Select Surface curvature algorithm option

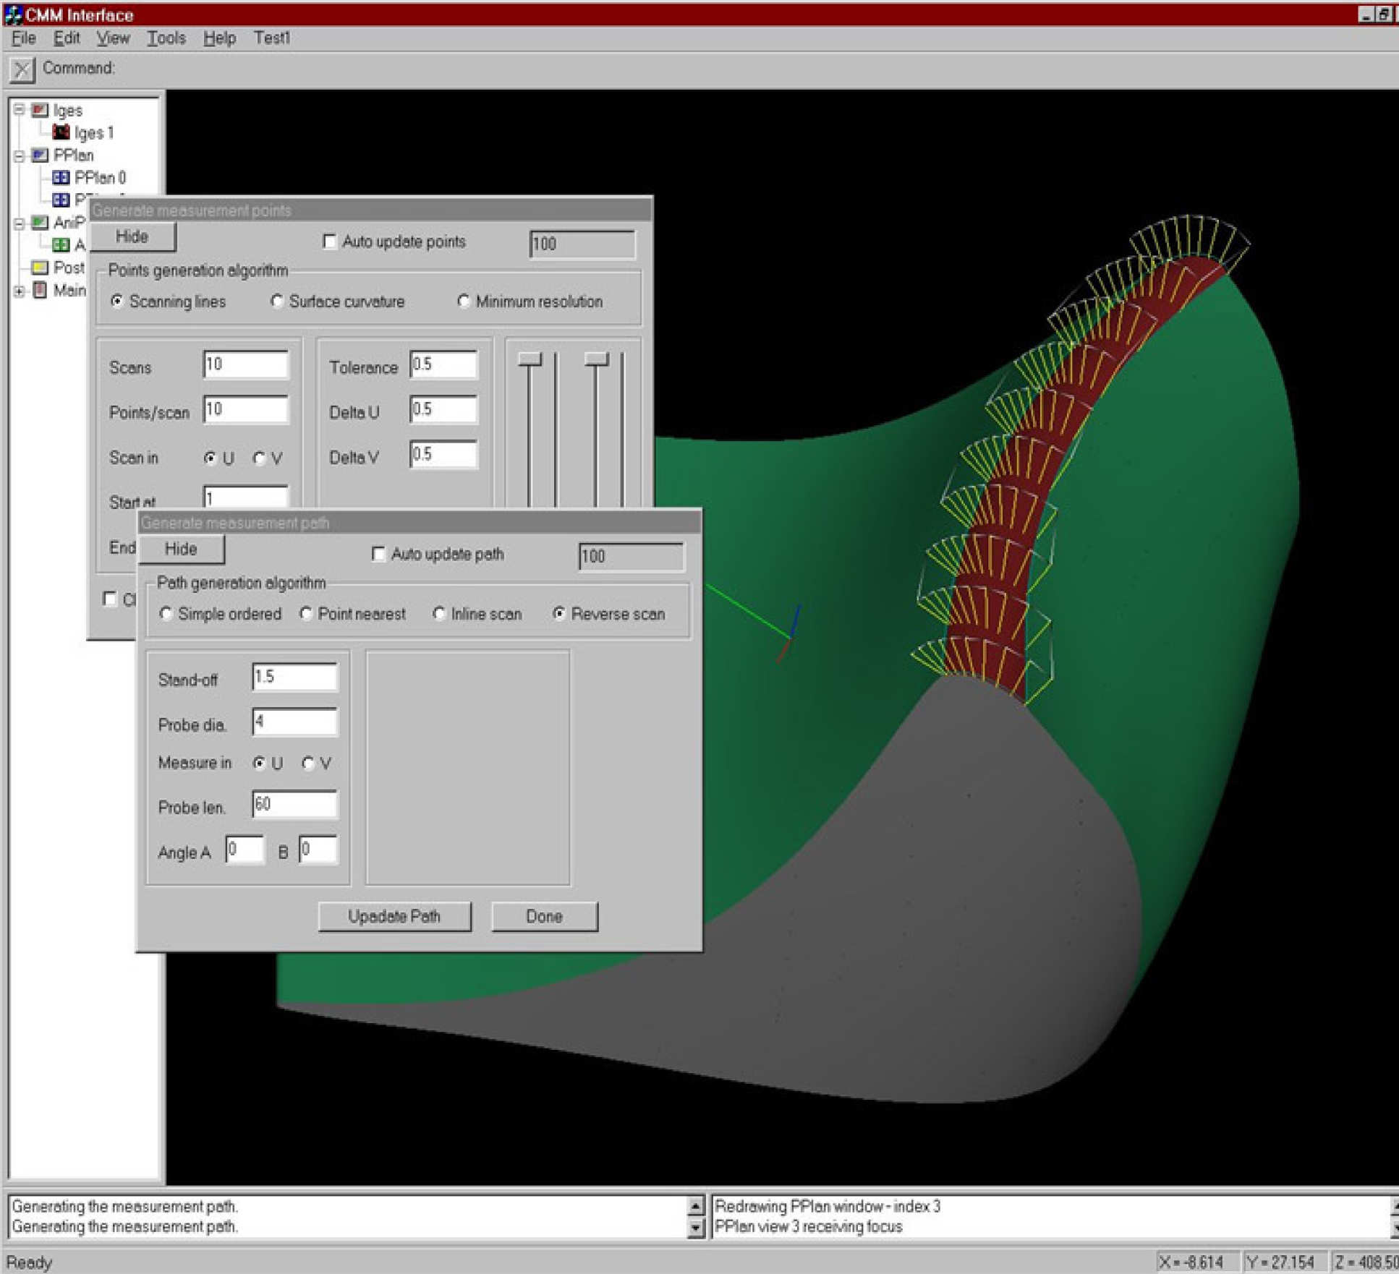(x=277, y=301)
